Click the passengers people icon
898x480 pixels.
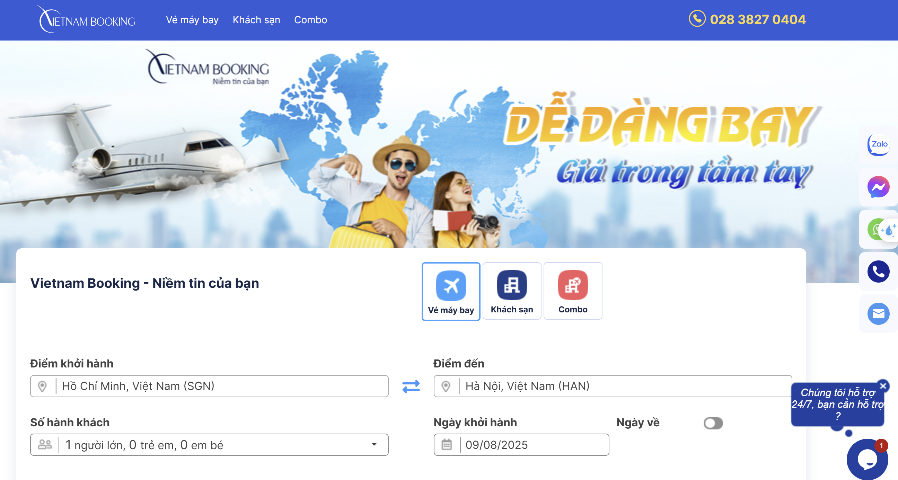click(x=45, y=444)
